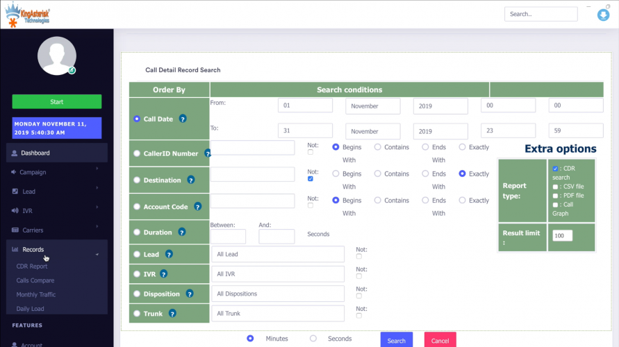This screenshot has height=347, width=619.
Task: Open Monthly Traffic under Records
Action: pyautogui.click(x=36, y=295)
